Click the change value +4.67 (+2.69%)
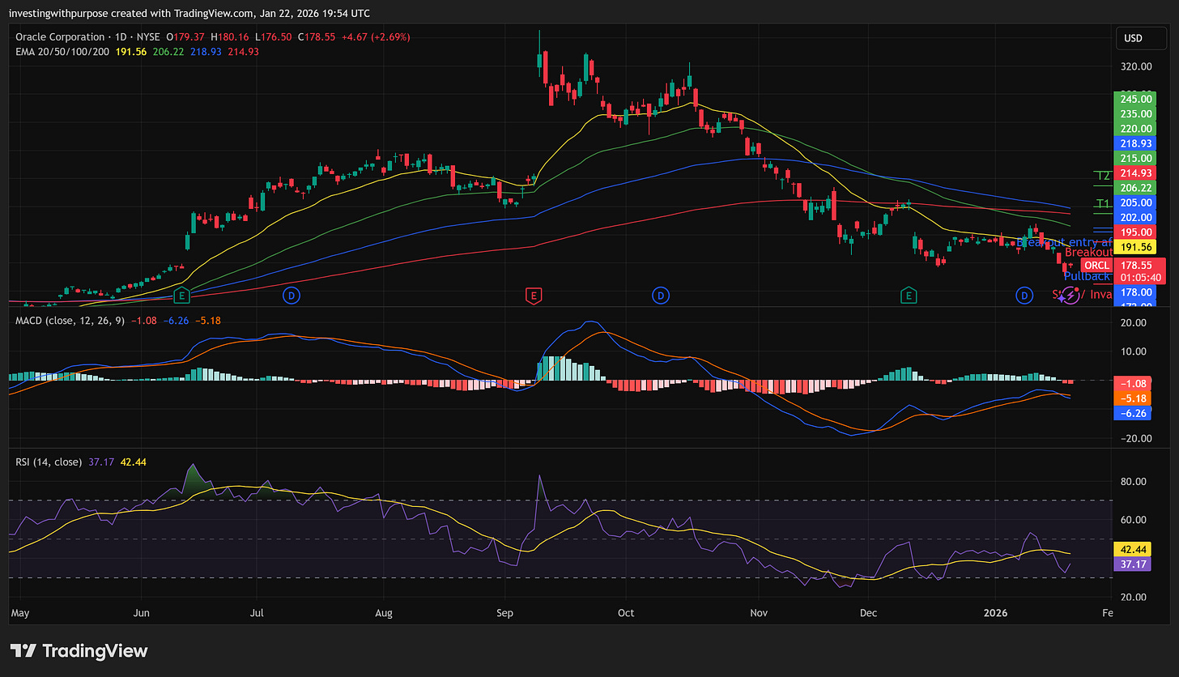Viewport: 1179px width, 677px height. [377, 36]
